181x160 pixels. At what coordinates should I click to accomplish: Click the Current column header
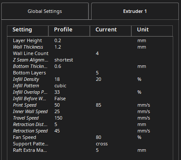click(111, 31)
